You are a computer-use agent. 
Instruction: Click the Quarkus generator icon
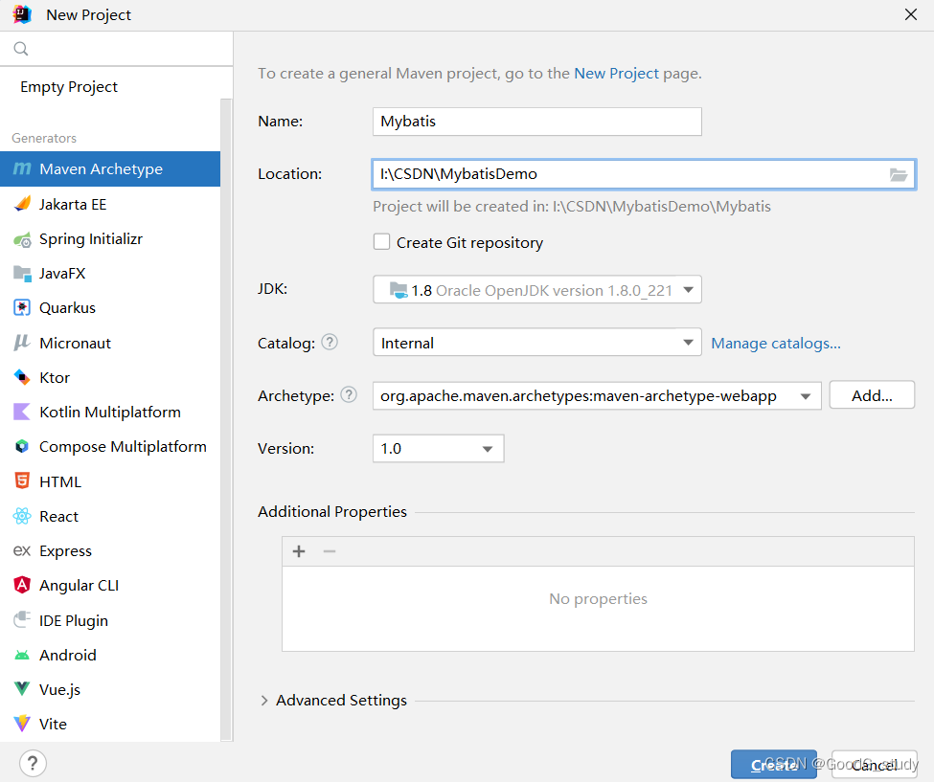pyautogui.click(x=22, y=308)
